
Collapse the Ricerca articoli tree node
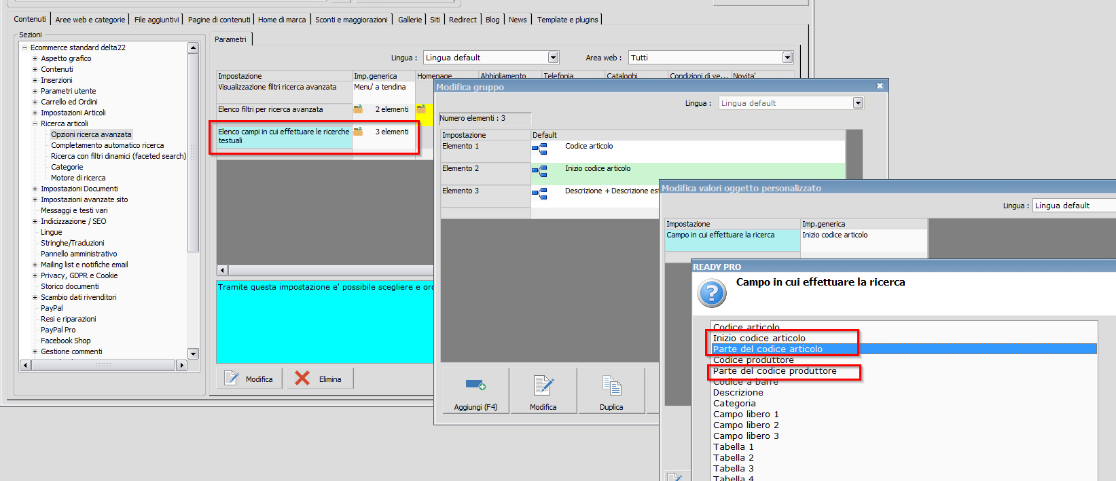tap(35, 123)
